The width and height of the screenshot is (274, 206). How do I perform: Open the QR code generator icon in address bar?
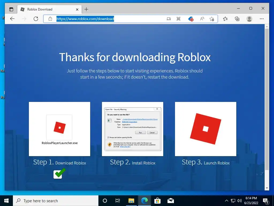(178, 19)
